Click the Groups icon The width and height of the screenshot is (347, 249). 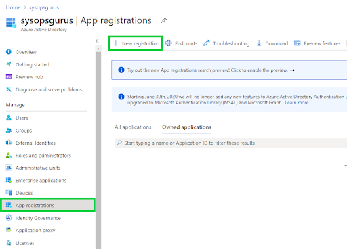9,131
